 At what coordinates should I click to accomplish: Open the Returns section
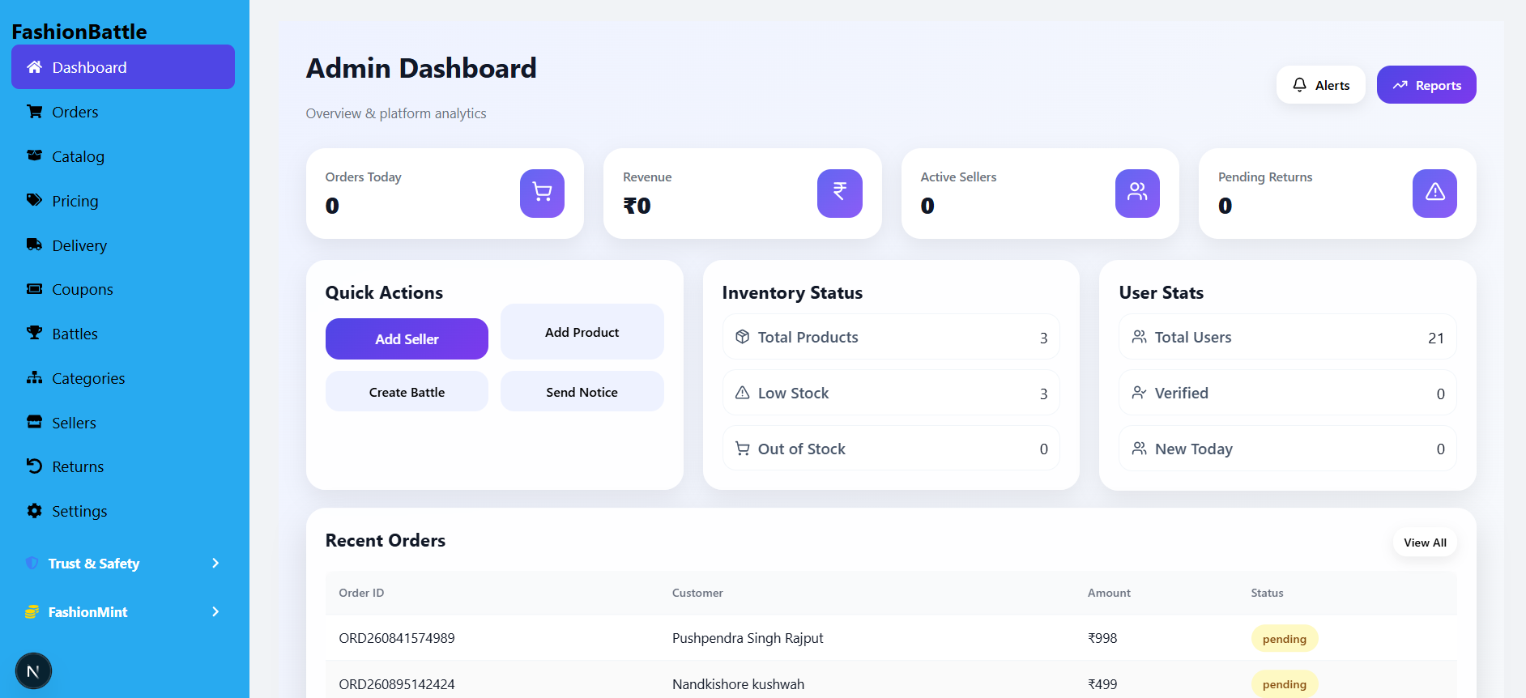(x=123, y=466)
